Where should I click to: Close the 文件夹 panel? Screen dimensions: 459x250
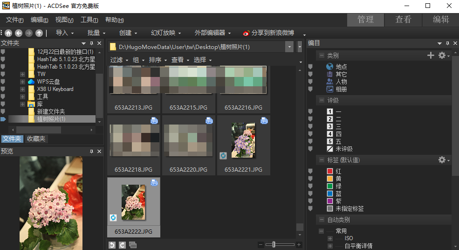click(99, 43)
